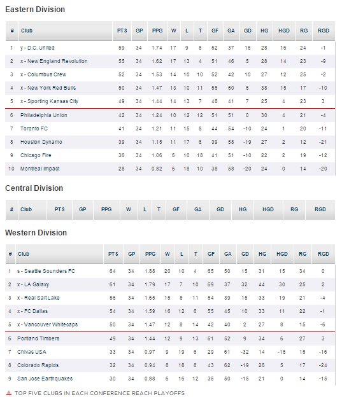Select Toronto FC club row
This screenshot has width=342, height=397.
tap(170, 129)
